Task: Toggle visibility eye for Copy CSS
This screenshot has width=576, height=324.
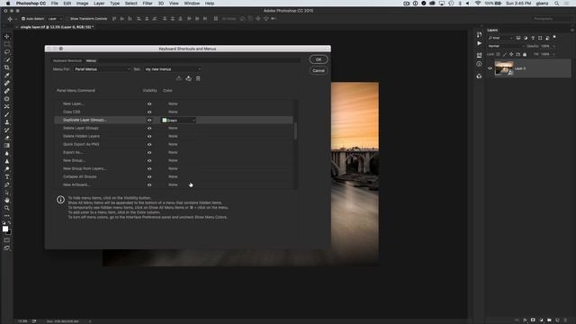Action: point(149,112)
